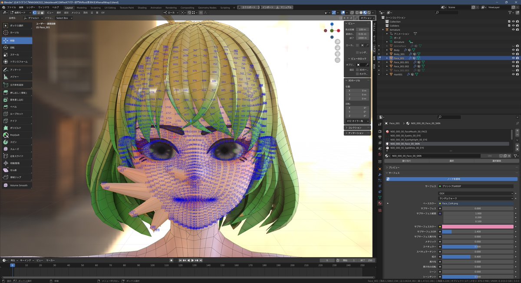The image size is (521, 283).
Task: Uncheck the Collection exclude checkbox
Action: [x=509, y=22]
